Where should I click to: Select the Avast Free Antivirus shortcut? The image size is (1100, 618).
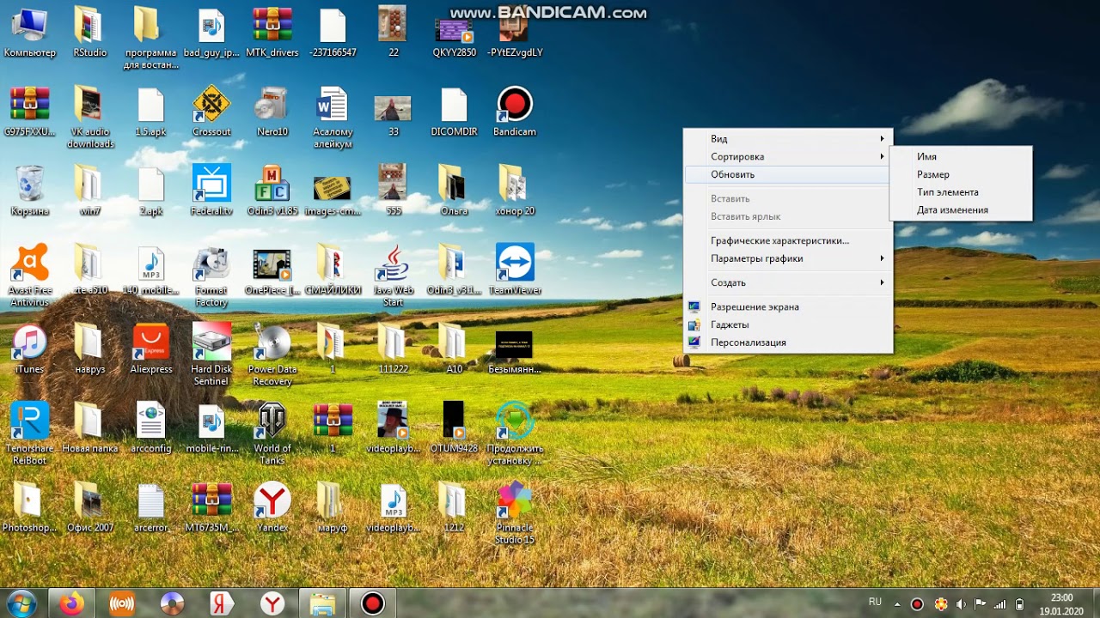click(x=29, y=276)
